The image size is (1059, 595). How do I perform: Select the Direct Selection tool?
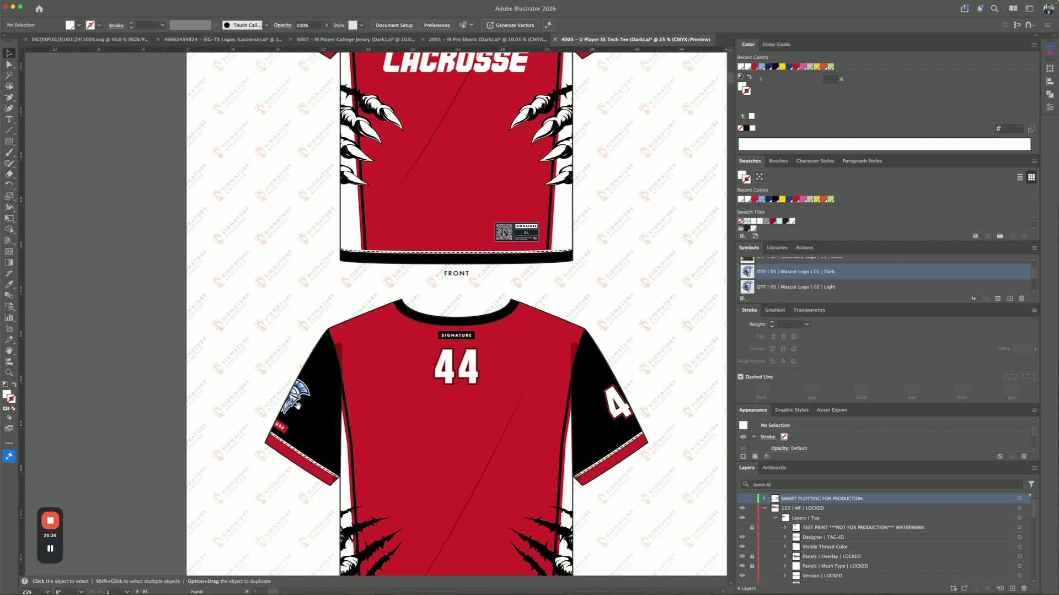coord(9,64)
